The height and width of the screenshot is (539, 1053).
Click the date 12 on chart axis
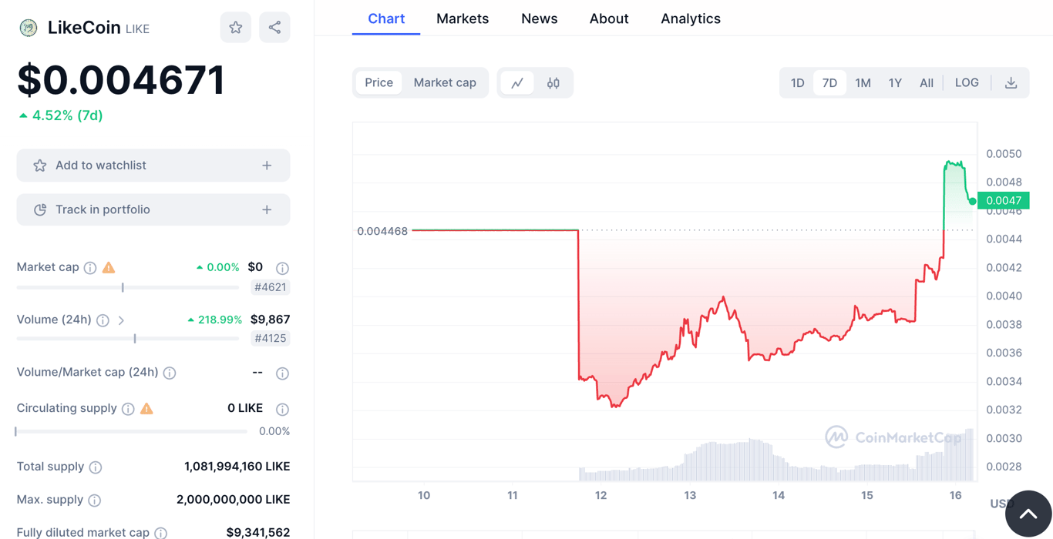601,495
